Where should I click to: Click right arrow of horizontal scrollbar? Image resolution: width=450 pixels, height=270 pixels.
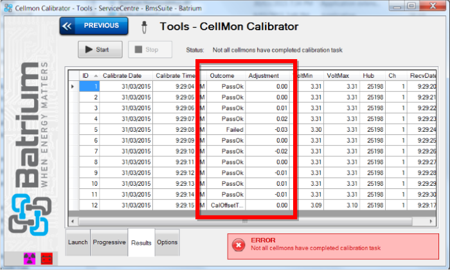[x=431, y=221]
